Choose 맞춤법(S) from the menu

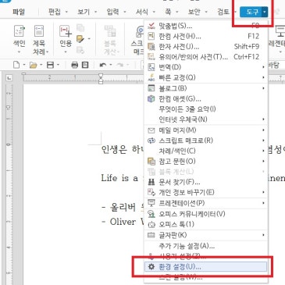coord(206,26)
